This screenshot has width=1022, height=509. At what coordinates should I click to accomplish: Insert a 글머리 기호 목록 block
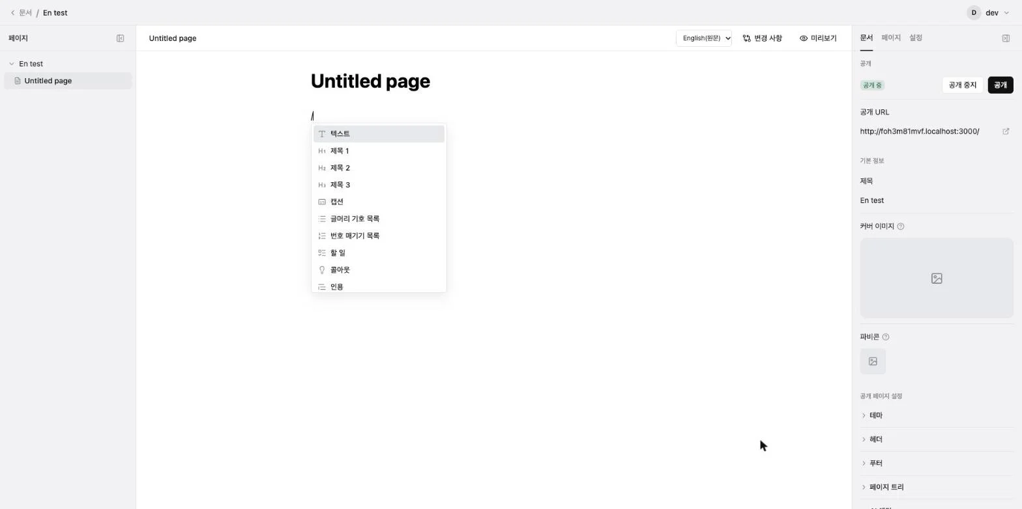pos(379,219)
